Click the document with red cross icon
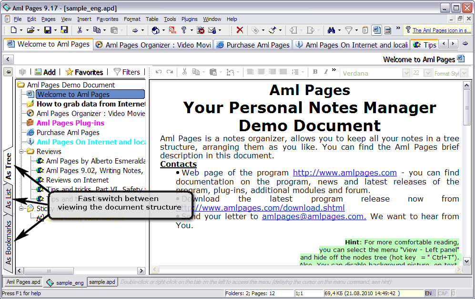This screenshot has width=475, height=299. pyautogui.click(x=201, y=30)
